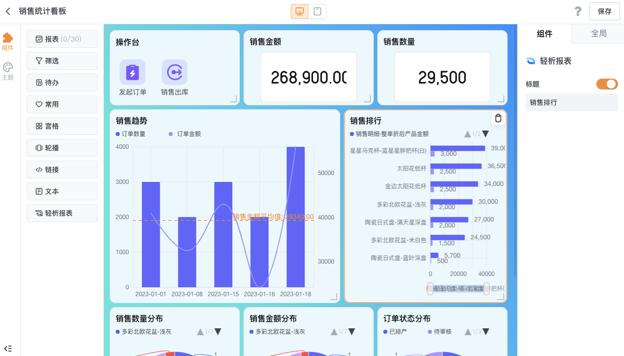Toggle 订单数量 legend in 销售趋势
This screenshot has height=356, width=624.
[x=131, y=134]
